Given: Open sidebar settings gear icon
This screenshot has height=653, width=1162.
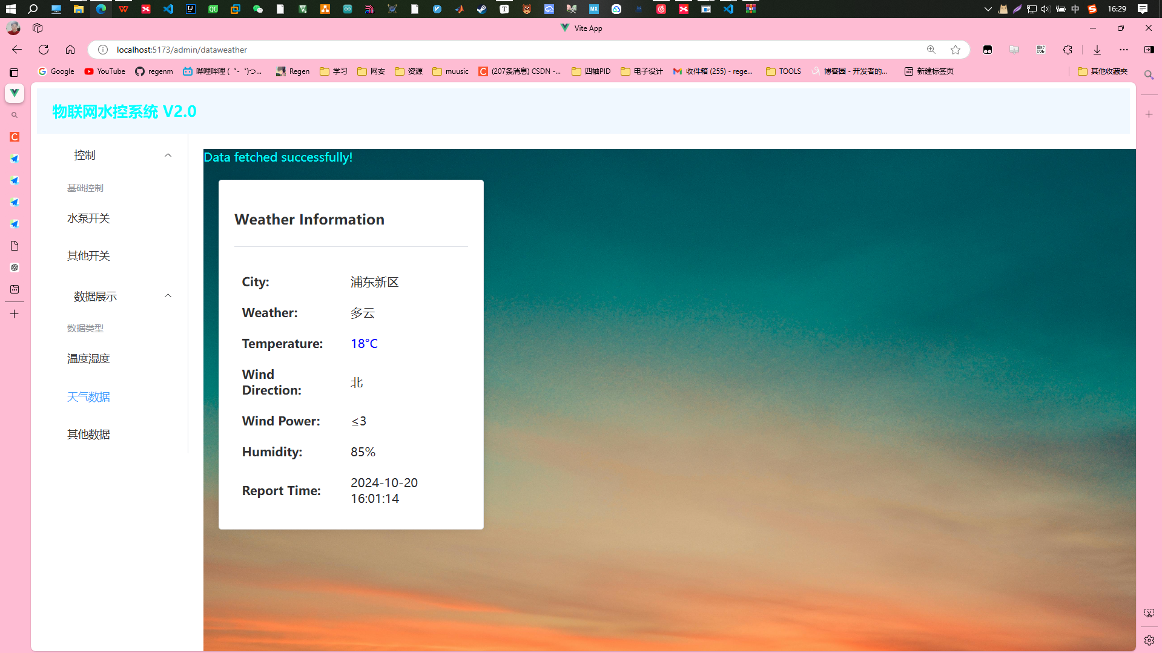Looking at the screenshot, I should 1149,640.
